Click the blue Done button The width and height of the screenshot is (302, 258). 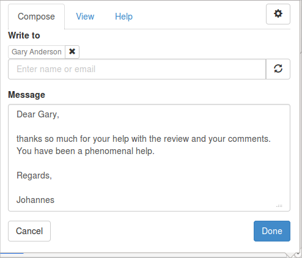coord(272,231)
